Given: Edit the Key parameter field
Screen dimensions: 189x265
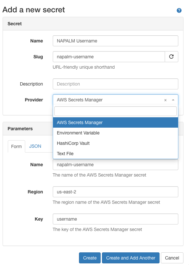Looking at the screenshot, I should (116, 219).
